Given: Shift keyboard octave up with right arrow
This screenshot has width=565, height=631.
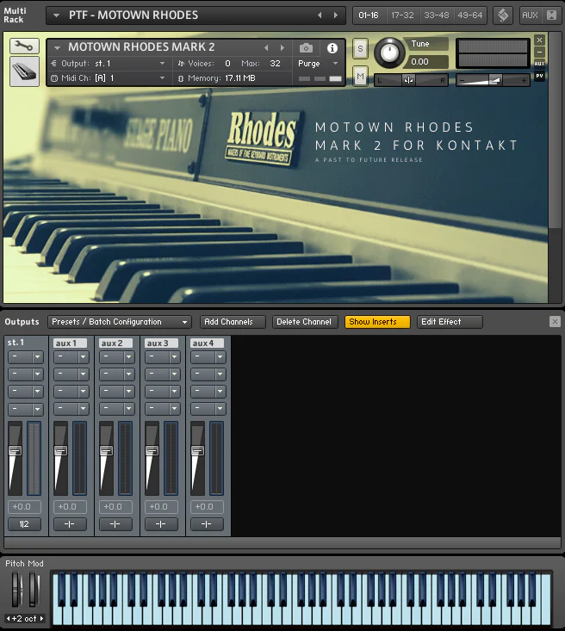Looking at the screenshot, I should click(41, 619).
